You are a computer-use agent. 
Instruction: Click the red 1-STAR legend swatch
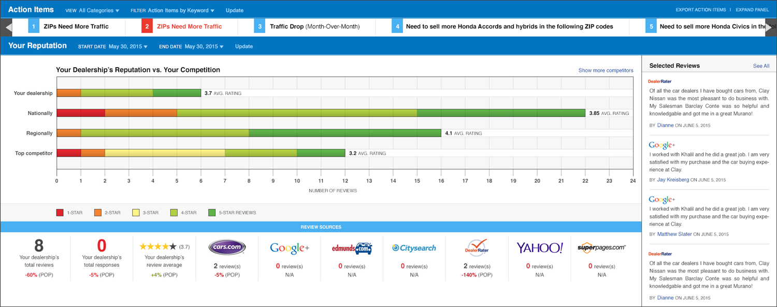(x=60, y=212)
